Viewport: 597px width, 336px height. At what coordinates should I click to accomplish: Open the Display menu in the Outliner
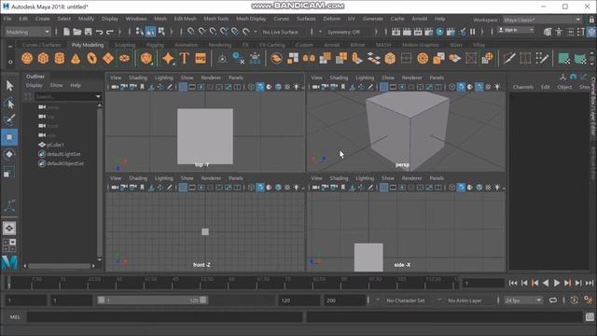(35, 85)
